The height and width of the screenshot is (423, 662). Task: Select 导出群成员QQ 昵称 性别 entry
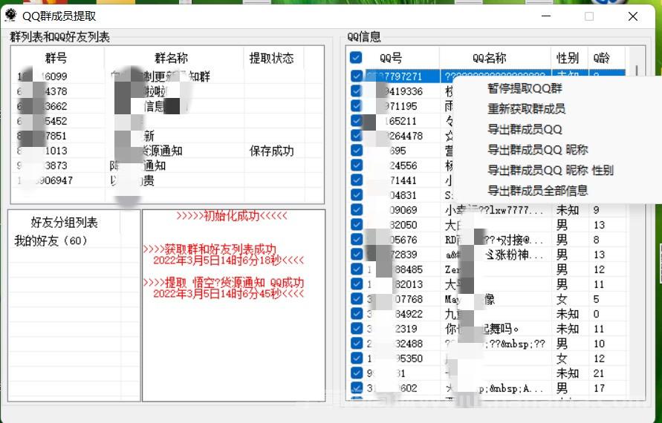click(550, 170)
